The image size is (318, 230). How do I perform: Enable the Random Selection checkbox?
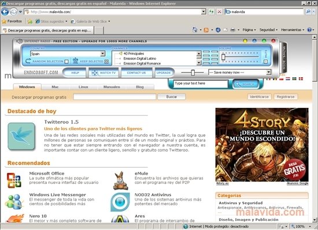point(66,62)
